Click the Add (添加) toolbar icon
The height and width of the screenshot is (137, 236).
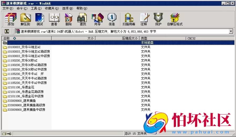(x=11, y=19)
